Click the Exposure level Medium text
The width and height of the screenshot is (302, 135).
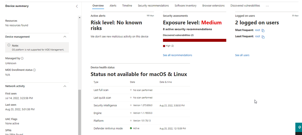pyautogui.click(x=212, y=23)
